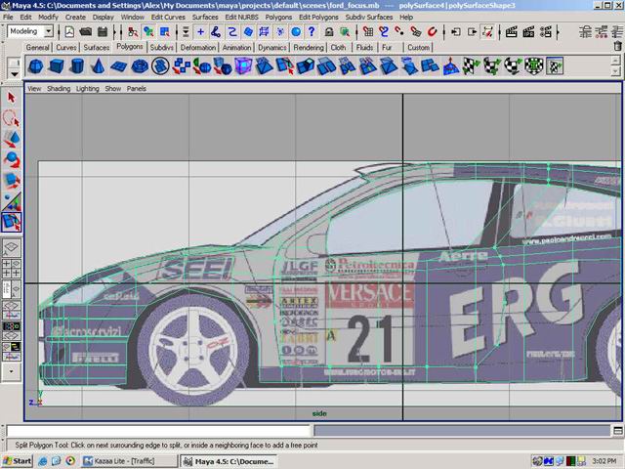Select the Scale tool in toolbox
The image size is (625, 469).
click(x=12, y=181)
